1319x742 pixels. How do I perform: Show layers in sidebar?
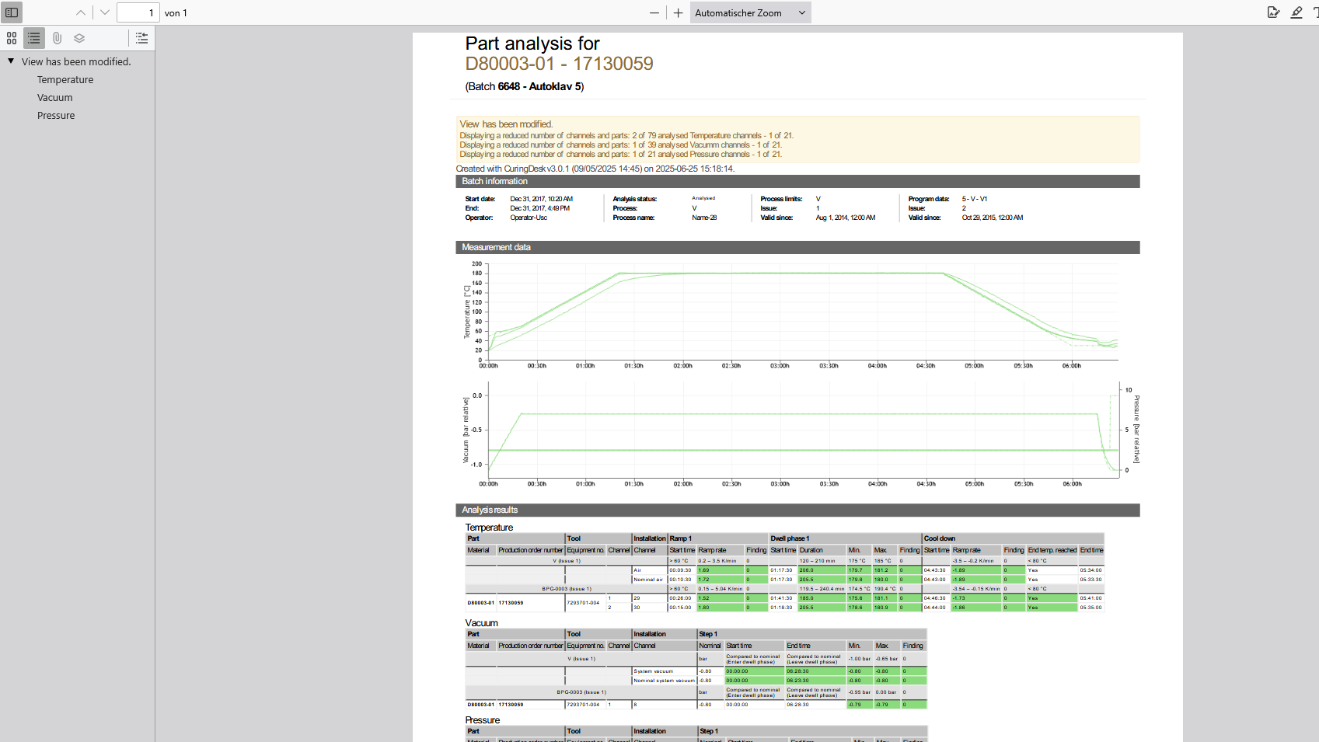79,38
